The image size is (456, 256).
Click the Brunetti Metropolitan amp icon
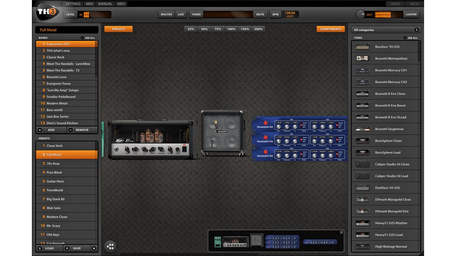tap(362, 58)
